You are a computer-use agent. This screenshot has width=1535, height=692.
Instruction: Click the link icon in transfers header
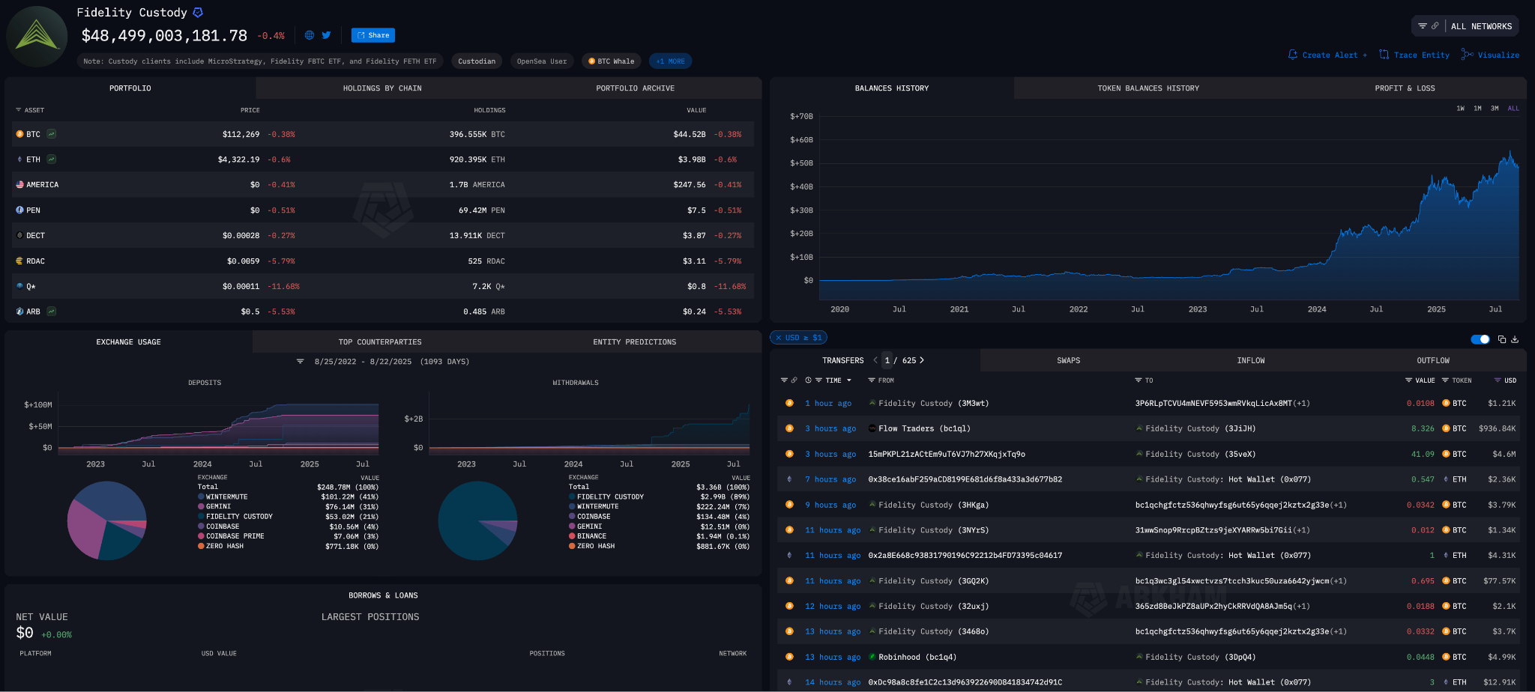click(794, 380)
